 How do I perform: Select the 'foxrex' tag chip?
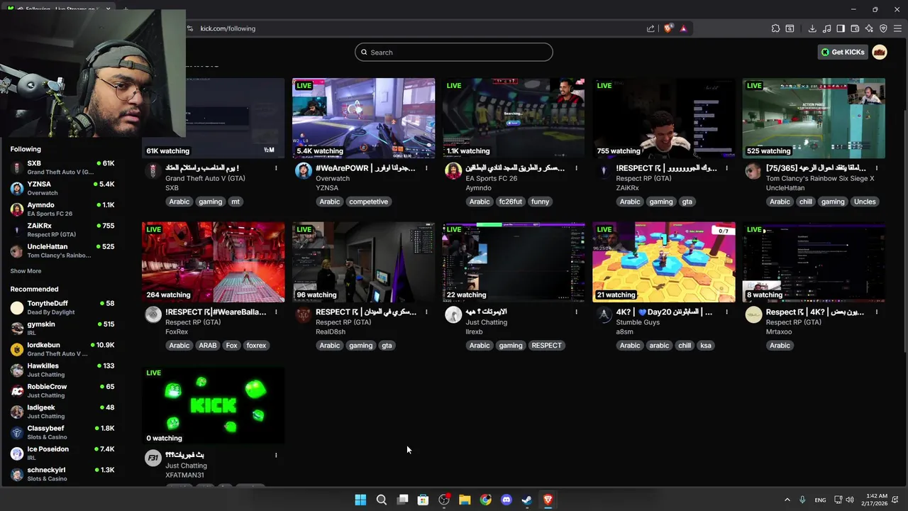[x=256, y=346]
